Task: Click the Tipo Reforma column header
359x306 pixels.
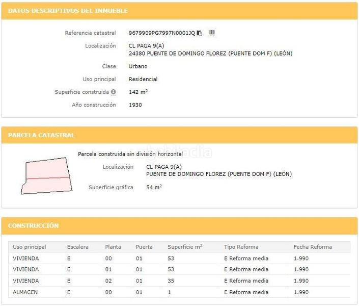Action: click(x=241, y=247)
